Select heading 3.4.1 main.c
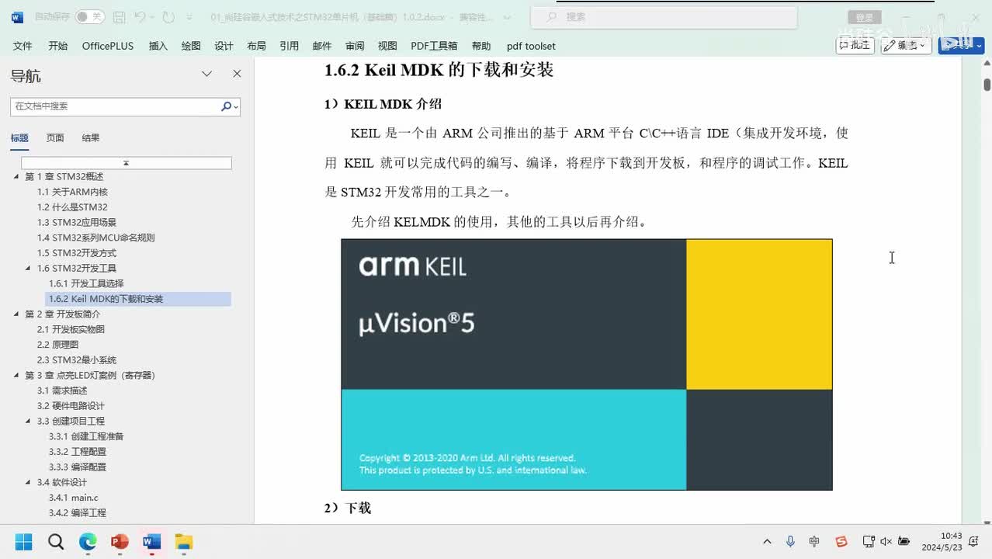Viewport: 992px width, 559px height. point(73,498)
